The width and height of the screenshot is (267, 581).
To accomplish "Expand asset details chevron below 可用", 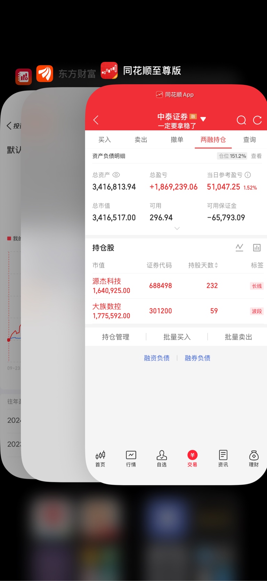I will pyautogui.click(x=177, y=229).
